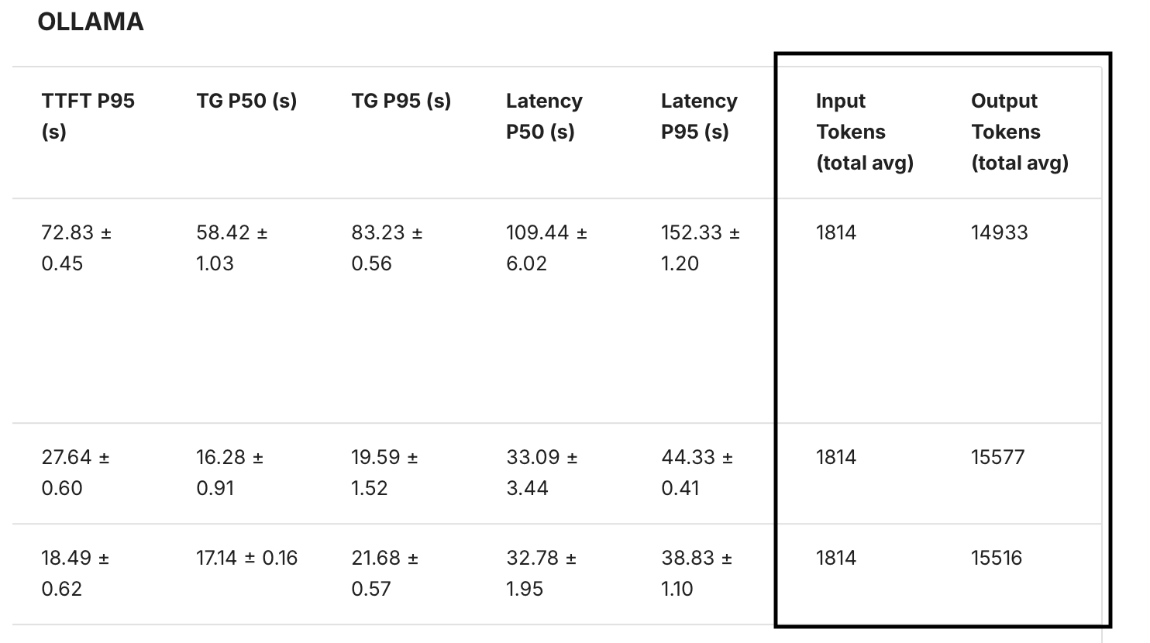1150x643 pixels.
Task: Select the output tokens value 15577
Action: (997, 457)
